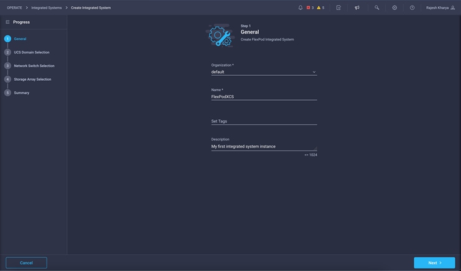The height and width of the screenshot is (271, 461).
Task: Go to the UCS Domain Selection step
Action: point(32,52)
